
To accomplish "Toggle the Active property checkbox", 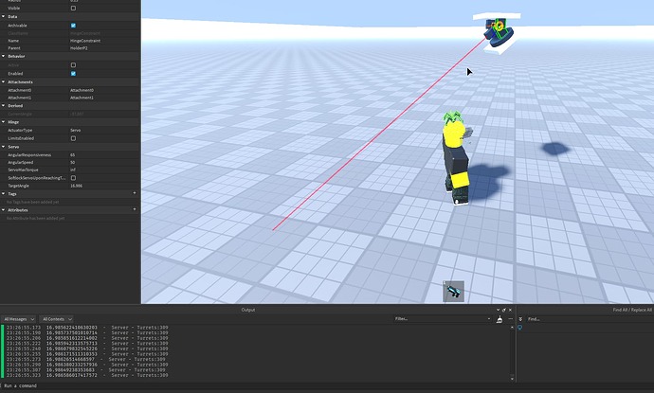I will (x=73, y=65).
